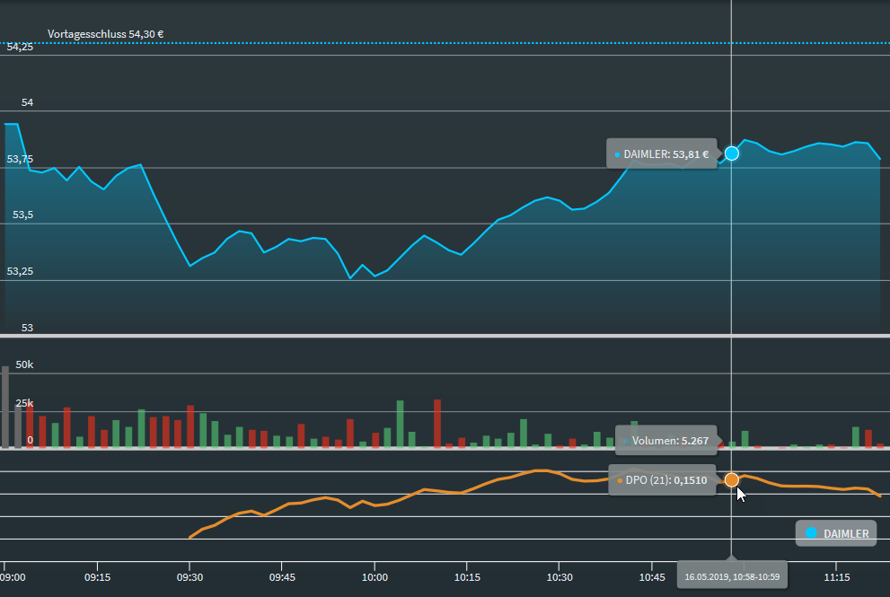Select the tall grey volume bar at 09:00
890x597 pixels.
5,407
